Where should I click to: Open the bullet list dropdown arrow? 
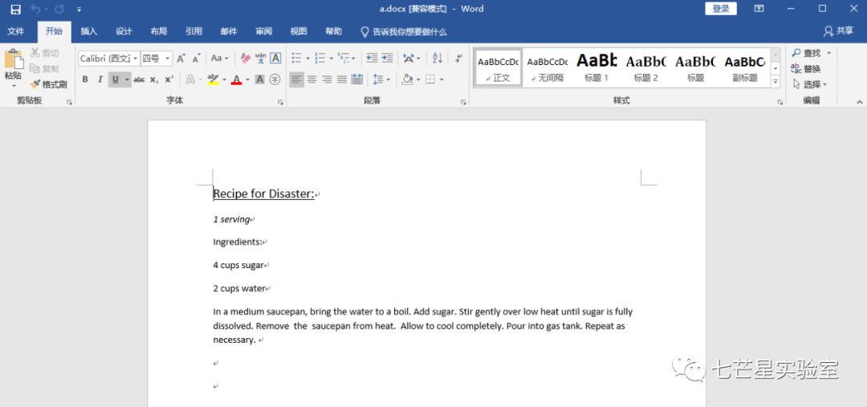tap(308, 58)
